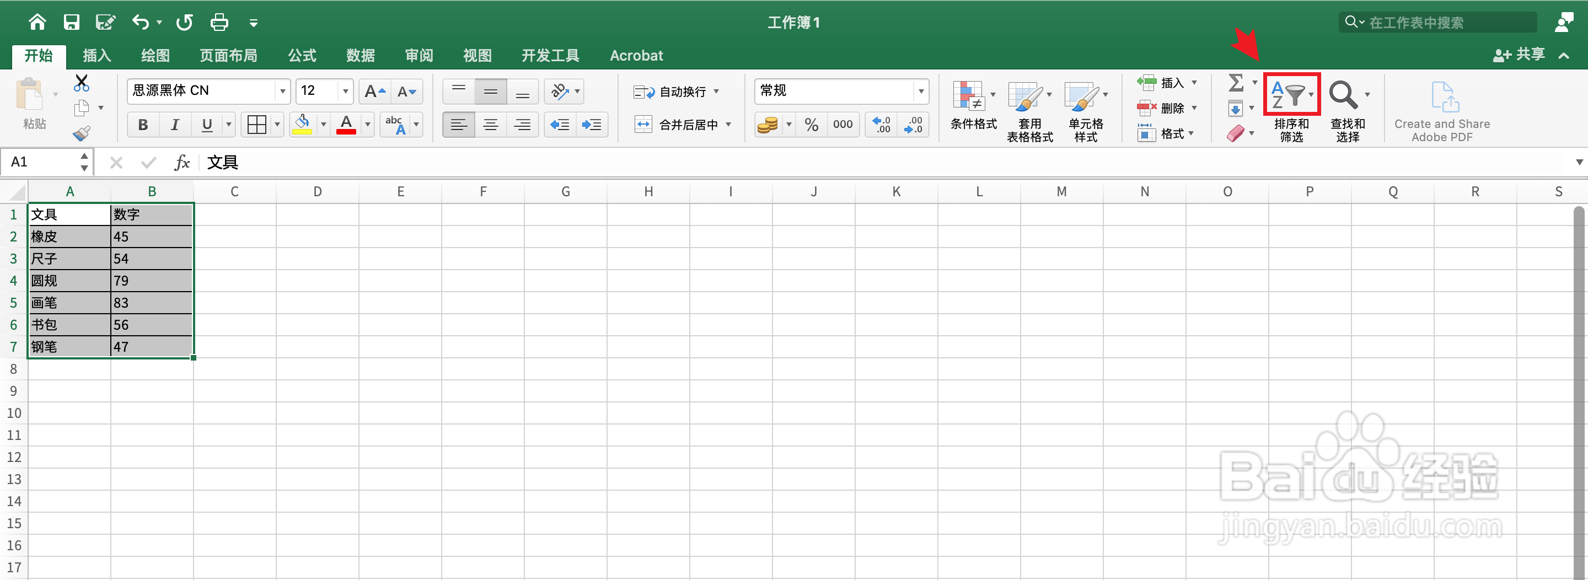Apply yellow fill color

[302, 125]
